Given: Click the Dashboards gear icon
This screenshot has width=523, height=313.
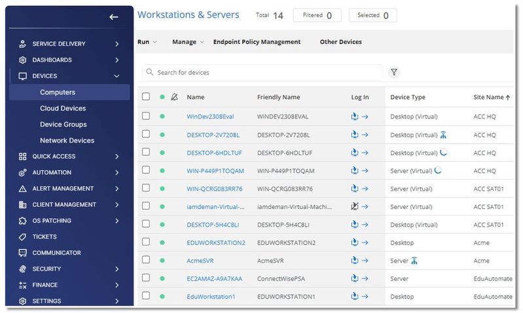Looking at the screenshot, I should (22, 60).
